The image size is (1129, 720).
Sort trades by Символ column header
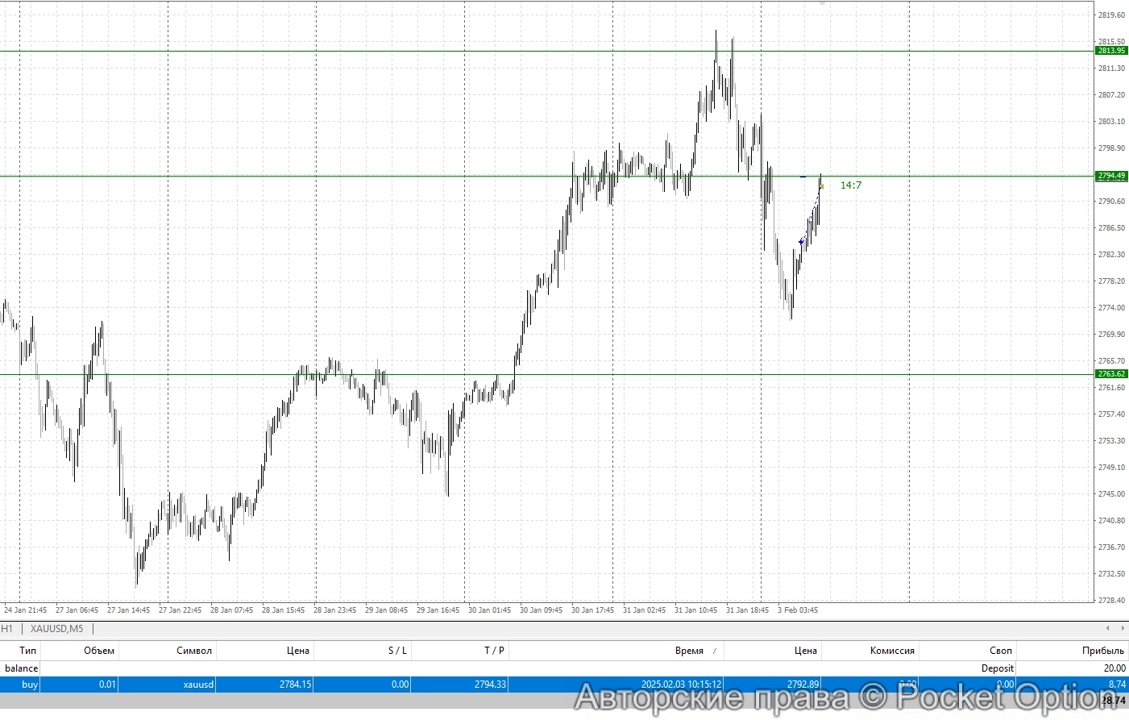pos(193,651)
